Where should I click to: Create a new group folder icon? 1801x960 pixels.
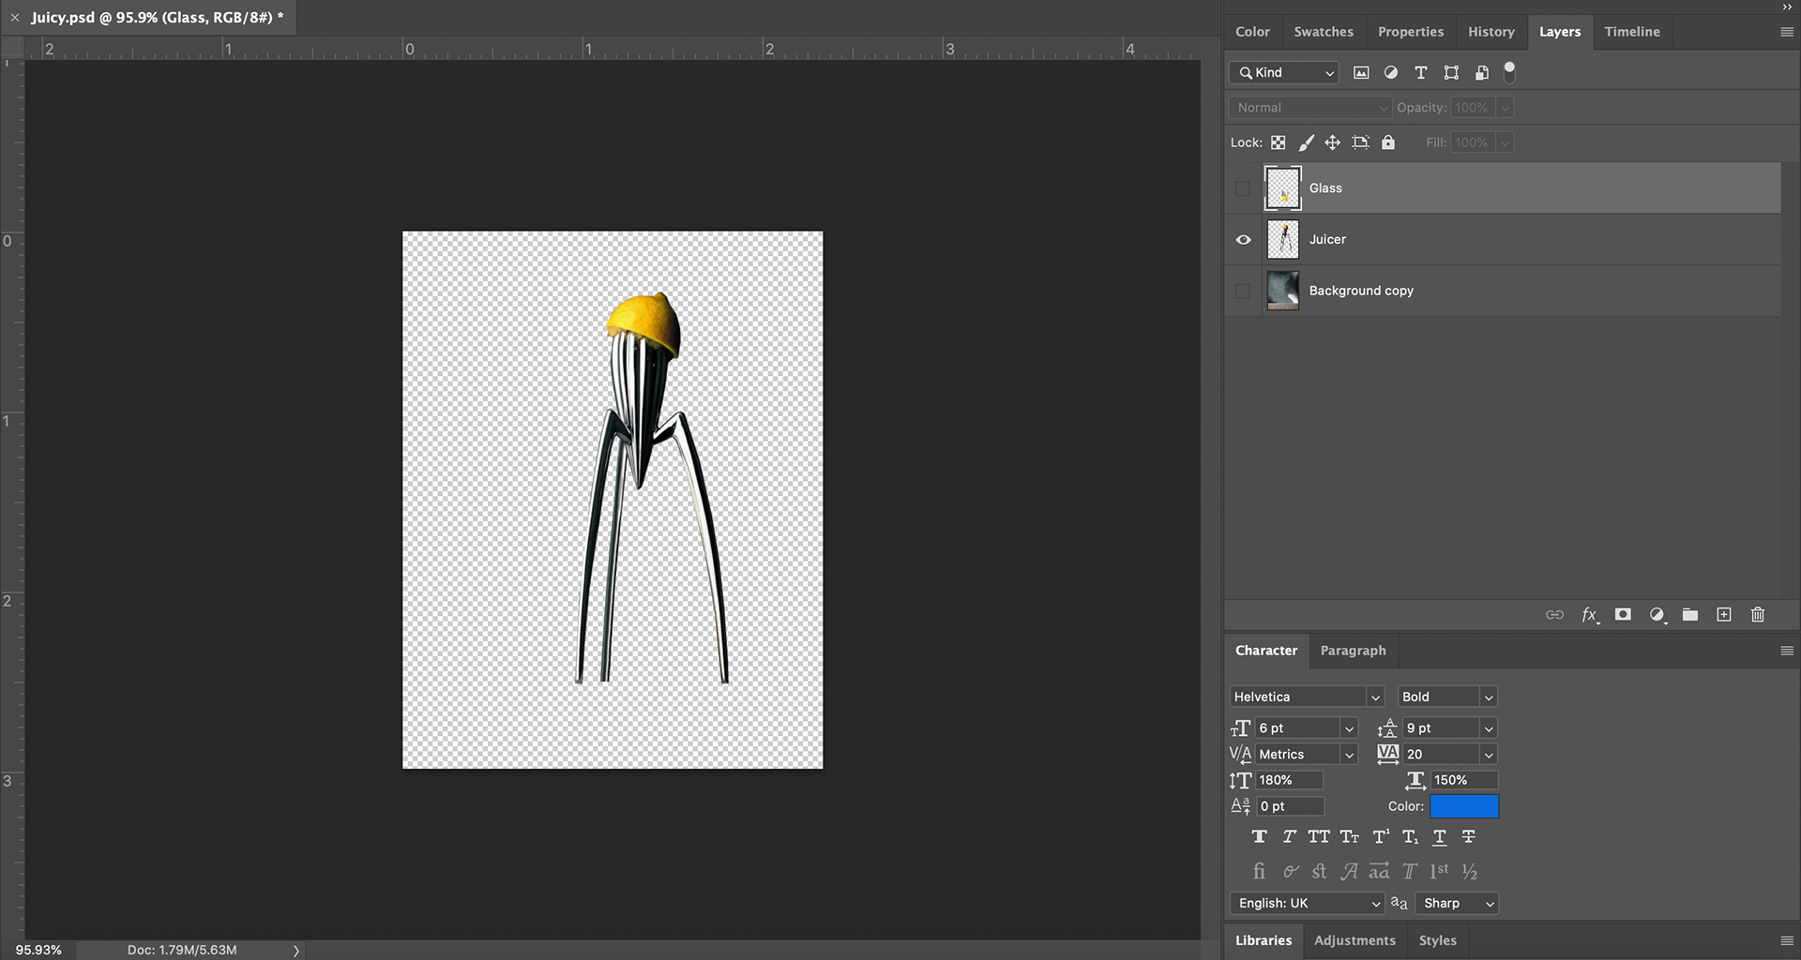click(x=1690, y=615)
